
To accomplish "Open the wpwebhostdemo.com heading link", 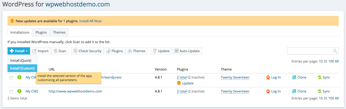I will [x=78, y=4].
